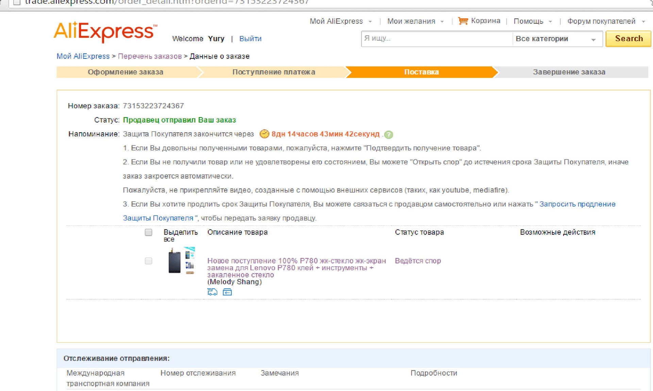The width and height of the screenshot is (653, 391).
Task: Go to Перечень заказов breadcrumb link
Action: tap(150, 56)
